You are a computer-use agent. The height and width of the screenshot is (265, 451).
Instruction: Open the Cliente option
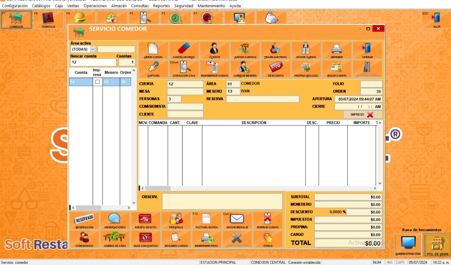coord(215,50)
